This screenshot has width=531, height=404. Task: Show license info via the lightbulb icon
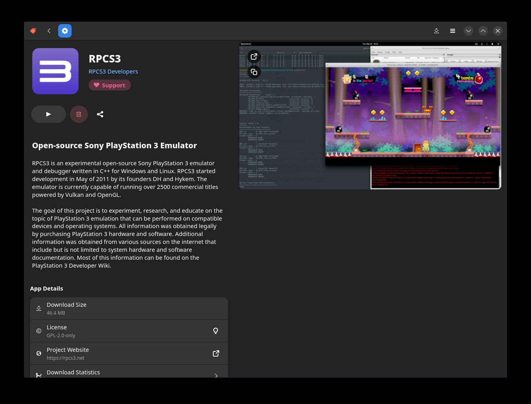point(216,331)
